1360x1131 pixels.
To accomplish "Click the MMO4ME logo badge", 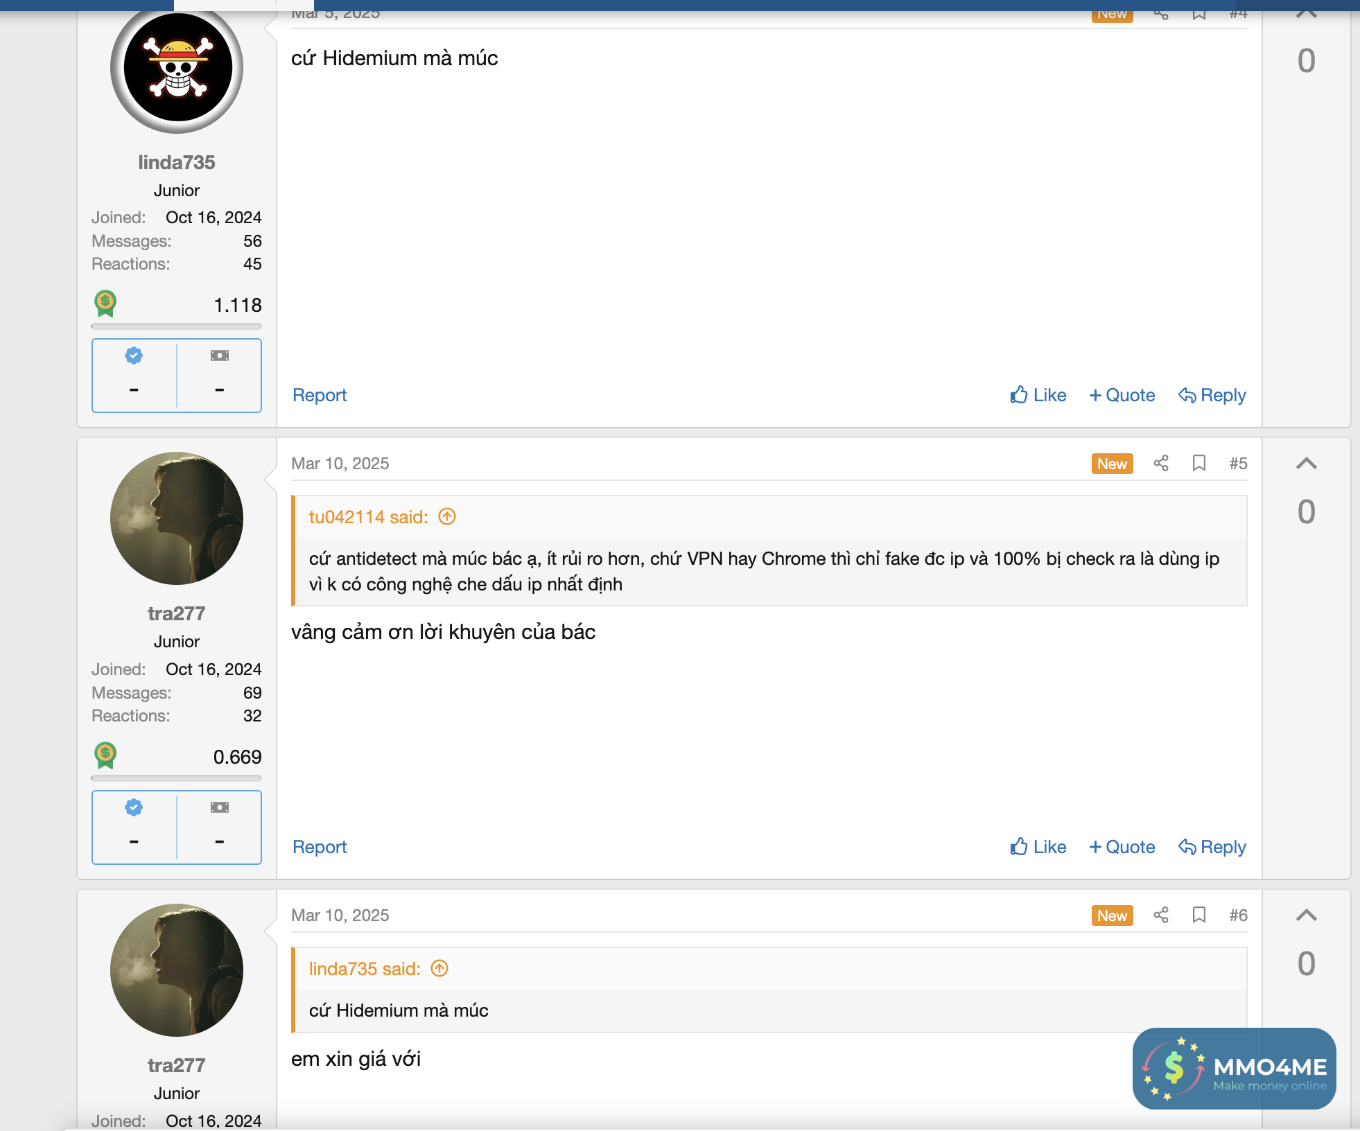I will [1234, 1068].
